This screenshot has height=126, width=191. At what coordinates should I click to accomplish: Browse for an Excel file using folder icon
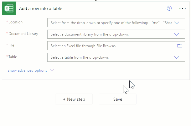point(180,46)
